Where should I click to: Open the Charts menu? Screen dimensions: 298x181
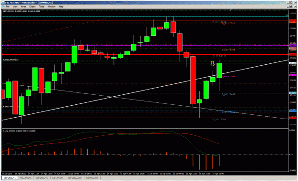[32, 7]
